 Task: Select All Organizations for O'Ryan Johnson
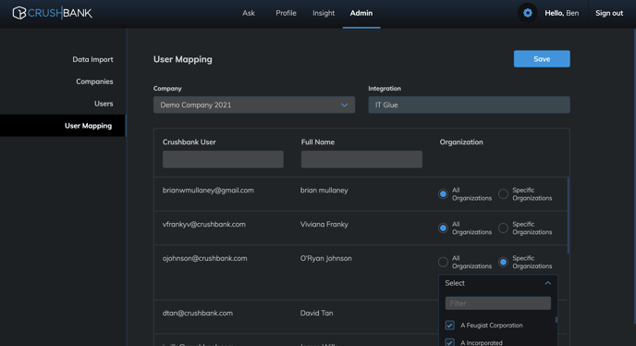point(443,263)
